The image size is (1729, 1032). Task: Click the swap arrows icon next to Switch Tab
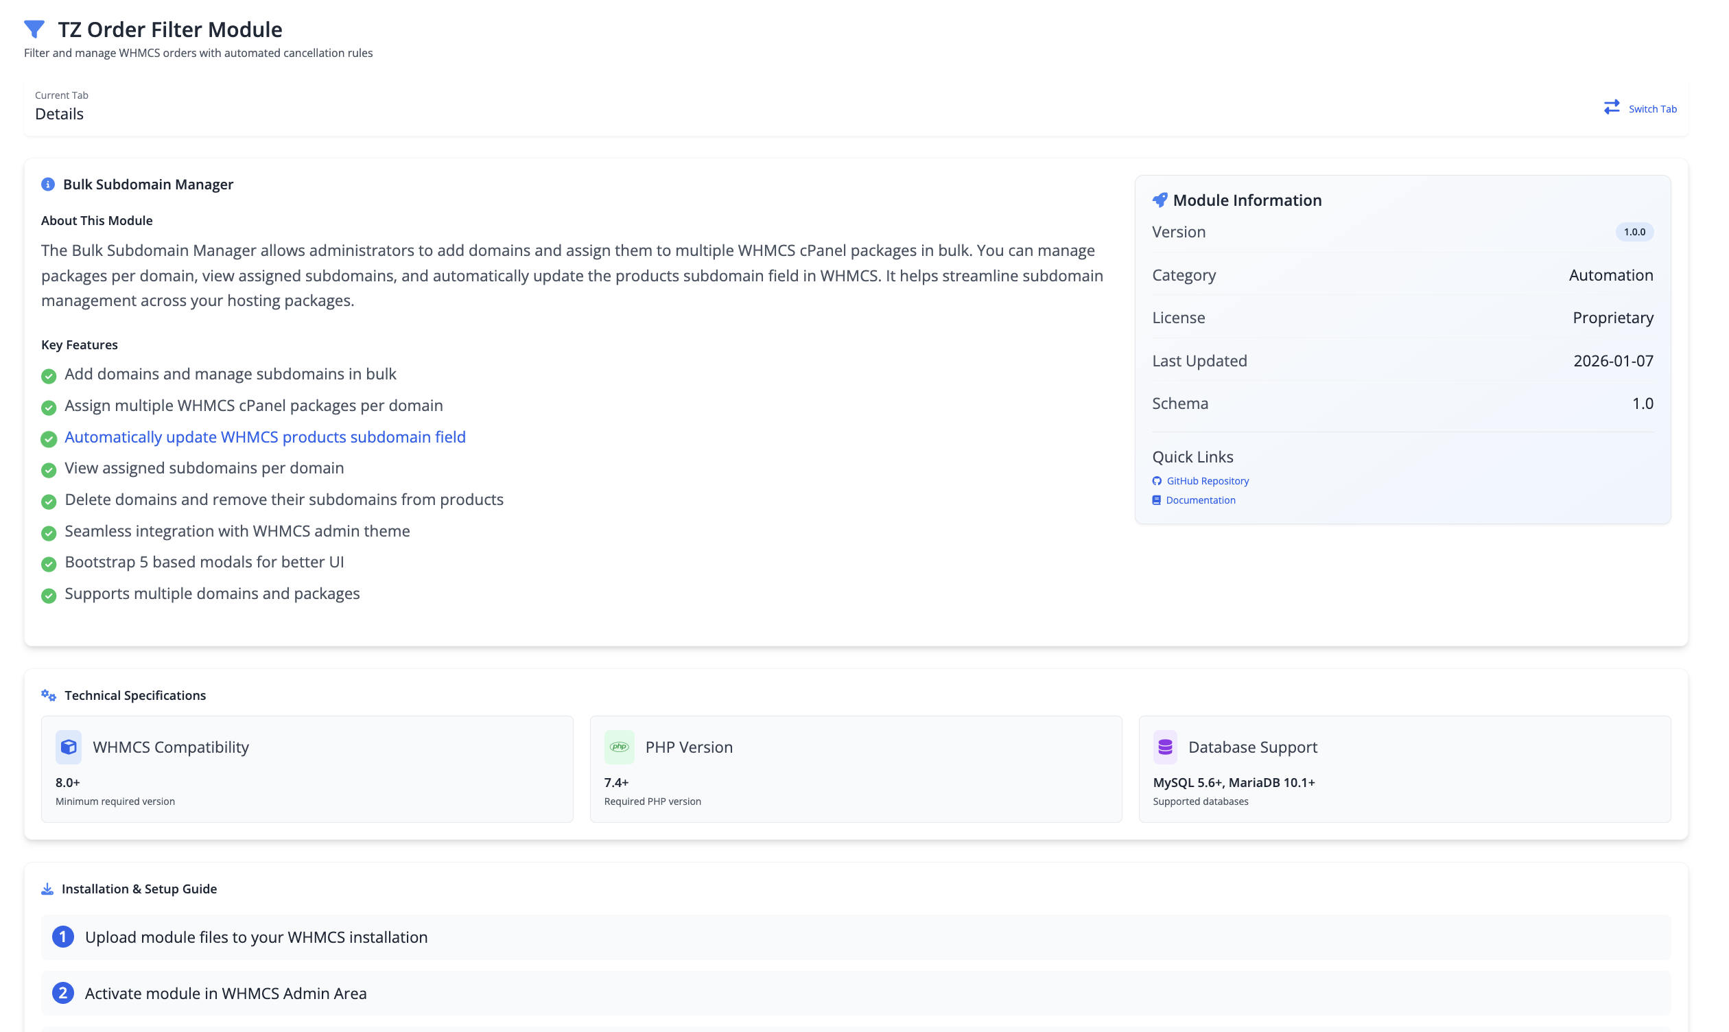(x=1613, y=107)
